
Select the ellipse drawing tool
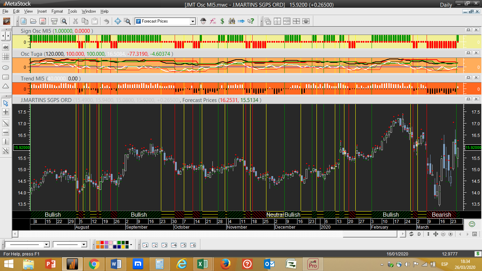tap(6, 67)
